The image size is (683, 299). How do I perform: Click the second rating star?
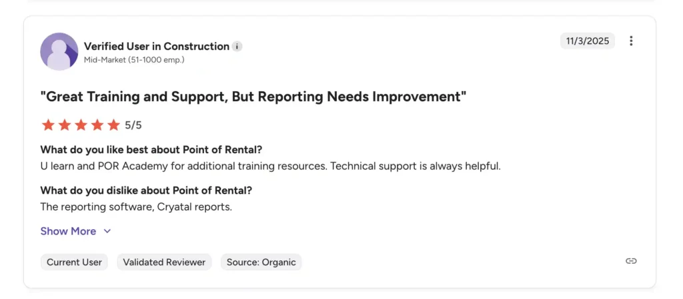[x=64, y=125]
